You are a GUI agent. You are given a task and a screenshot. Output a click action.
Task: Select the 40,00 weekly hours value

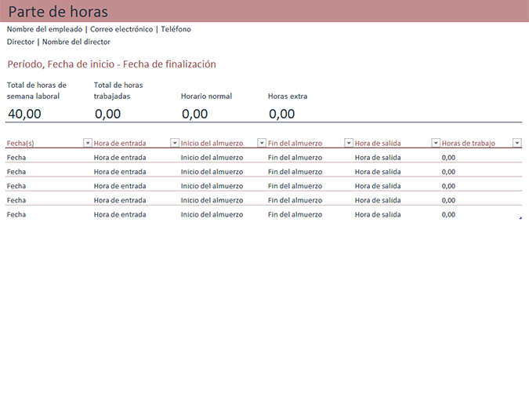[24, 114]
